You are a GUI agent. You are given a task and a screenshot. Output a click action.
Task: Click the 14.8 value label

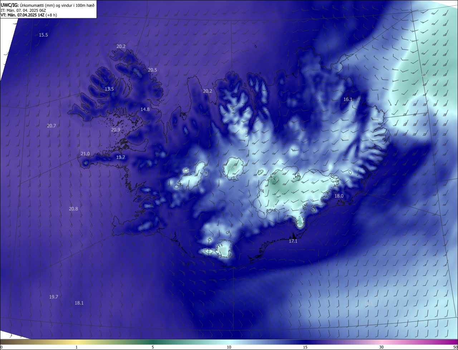(145, 109)
